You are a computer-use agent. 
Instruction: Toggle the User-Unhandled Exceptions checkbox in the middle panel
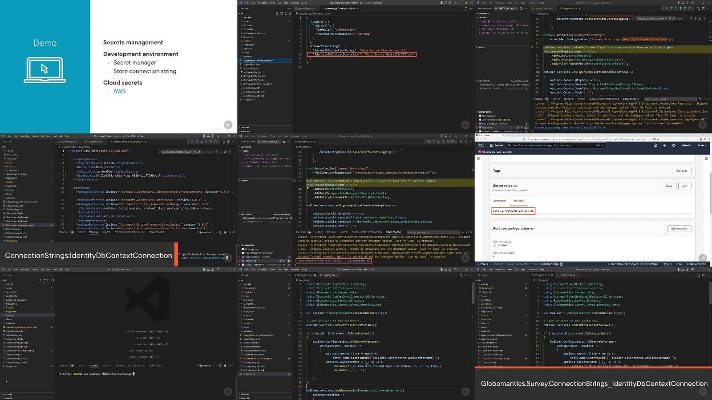click(x=242, y=253)
